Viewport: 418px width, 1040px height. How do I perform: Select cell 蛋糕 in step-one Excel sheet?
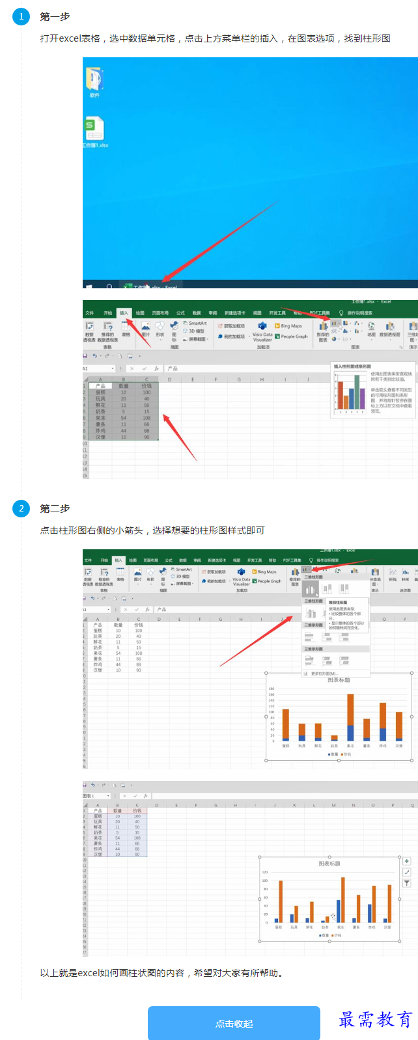pos(100,392)
